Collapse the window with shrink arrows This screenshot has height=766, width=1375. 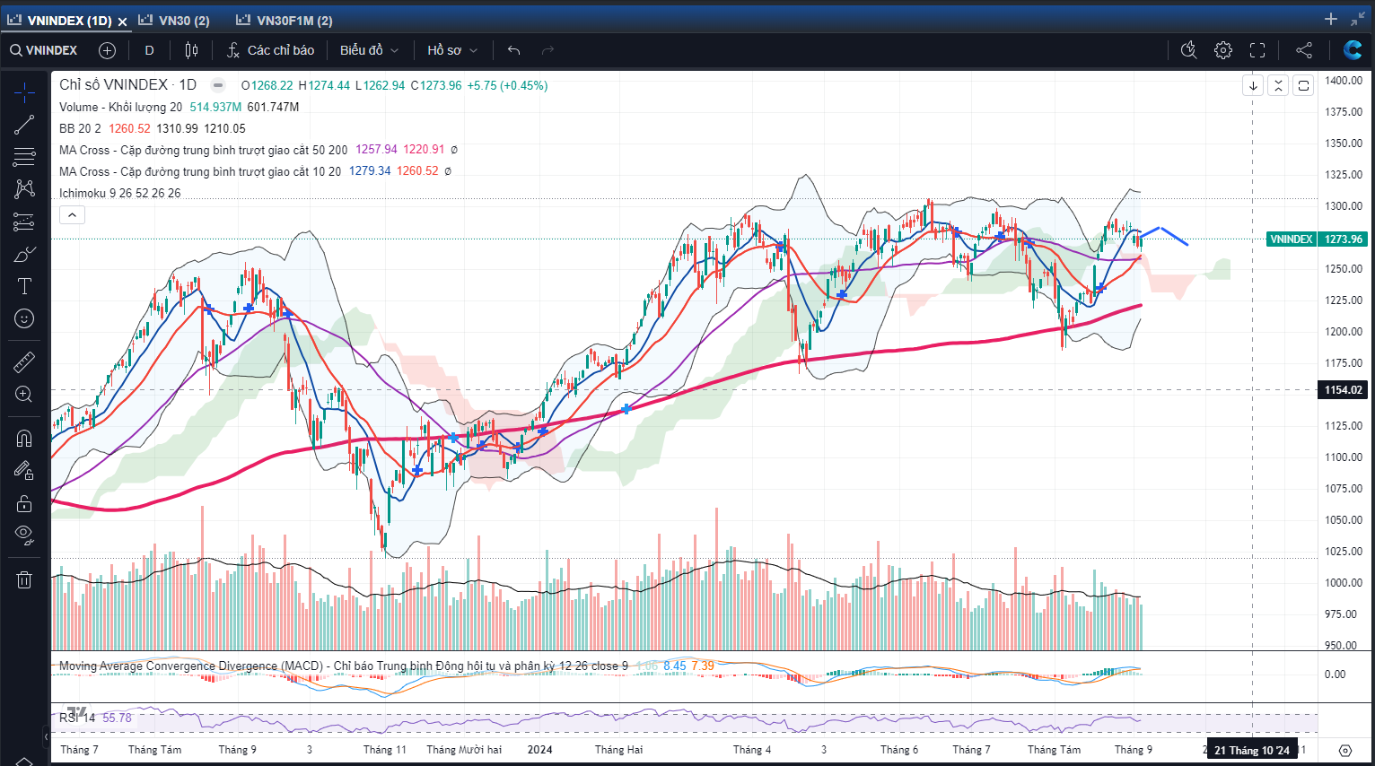1357,19
